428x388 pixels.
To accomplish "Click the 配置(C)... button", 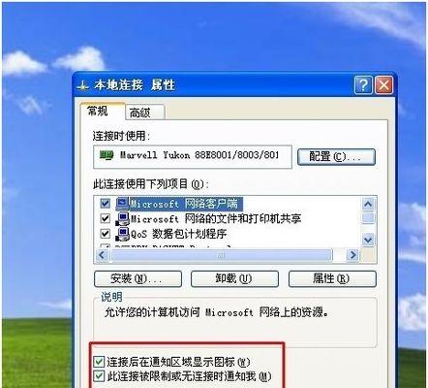I will 336,157.
